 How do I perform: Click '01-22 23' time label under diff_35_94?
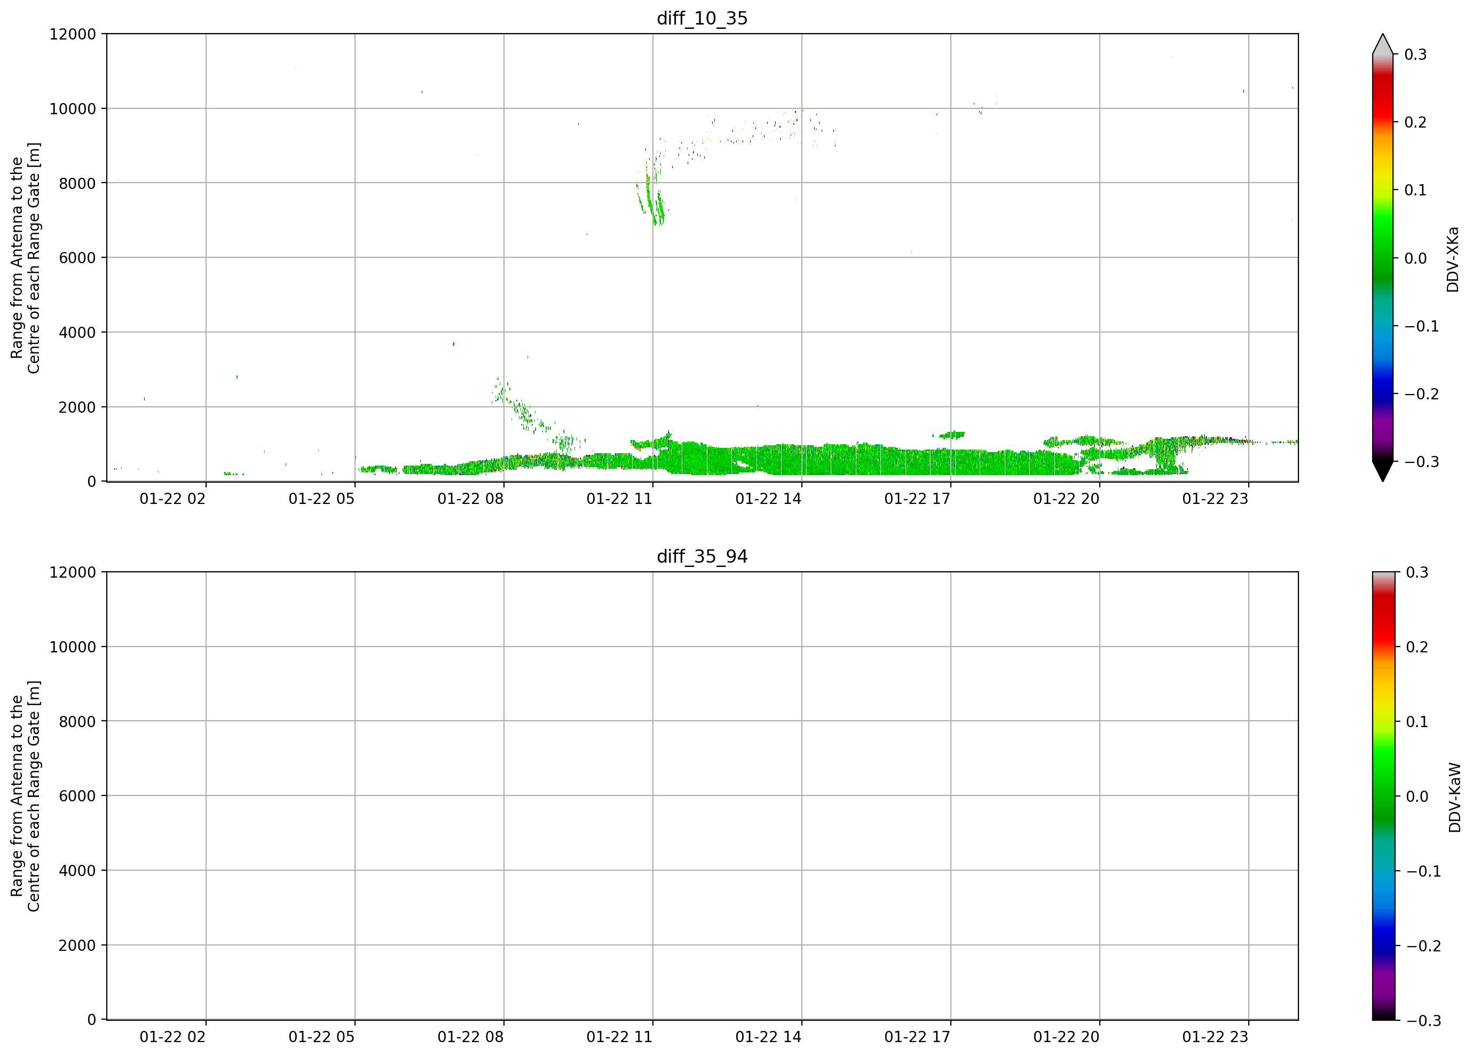click(1215, 1037)
